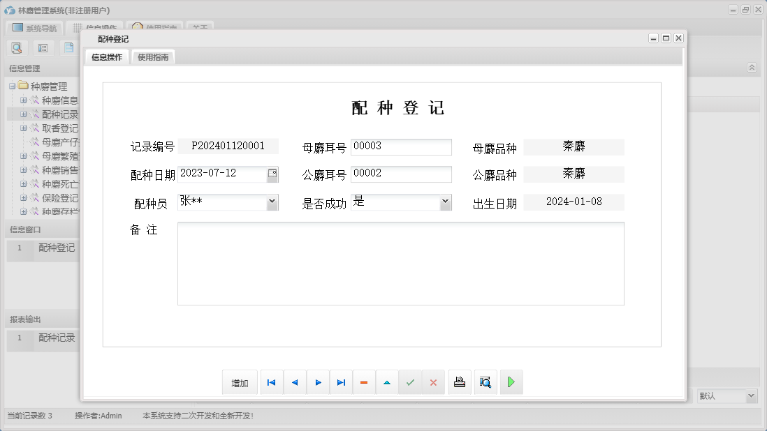Cancel changes with the red X icon
767x431 pixels.
point(434,382)
